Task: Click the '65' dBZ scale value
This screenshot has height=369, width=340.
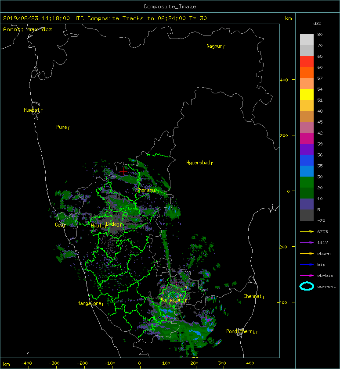Action: click(320, 56)
